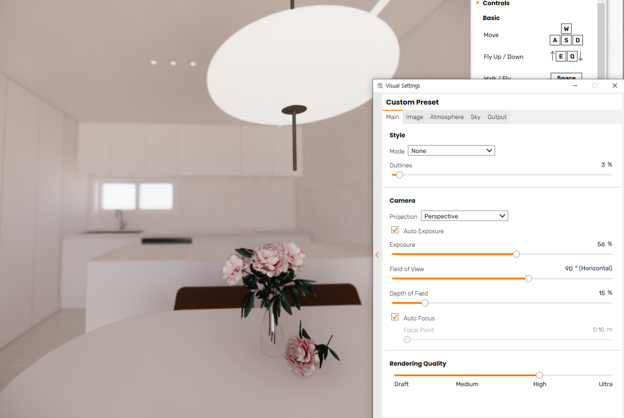This screenshot has width=624, height=418.
Task: Click the Depth of Field slider handle
Action: tap(425, 303)
